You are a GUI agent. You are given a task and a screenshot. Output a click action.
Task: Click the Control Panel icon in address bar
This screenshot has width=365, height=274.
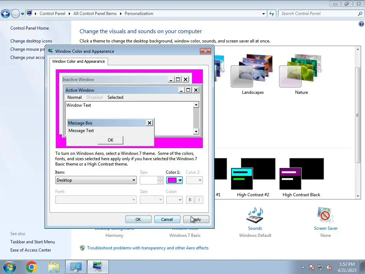pyautogui.click(x=29, y=13)
